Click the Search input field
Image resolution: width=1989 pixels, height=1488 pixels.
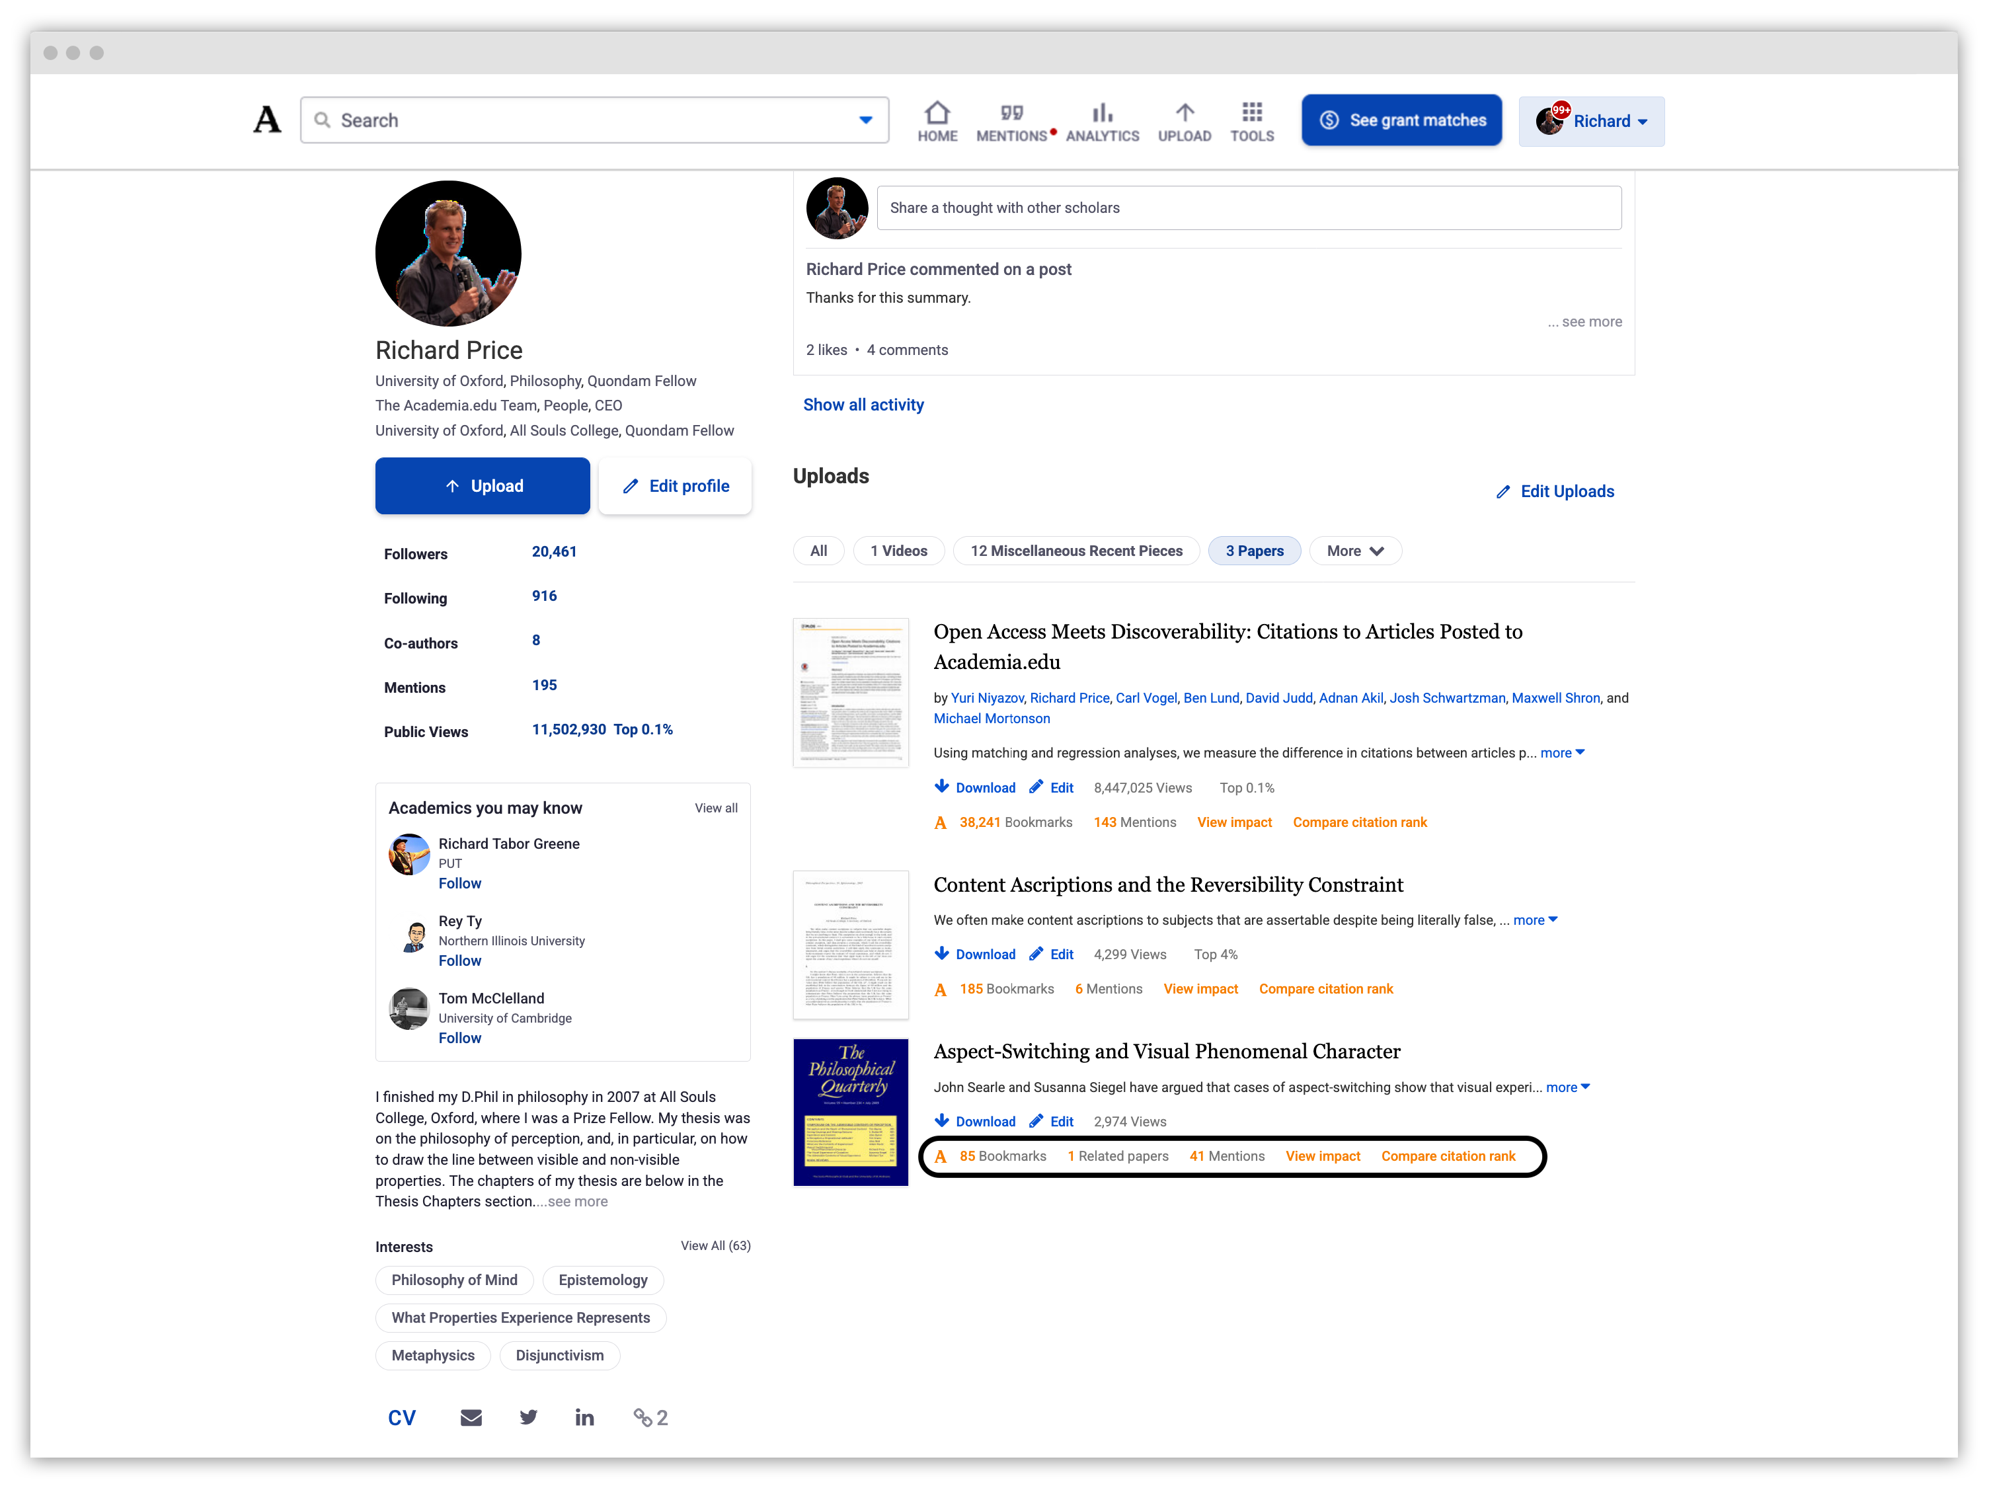[594, 120]
